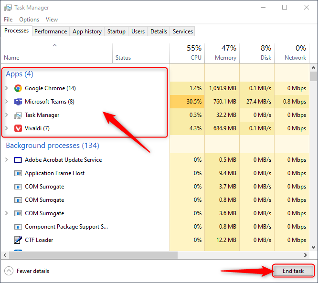Viewport: 318px width, 283px height.
Task: Collapse the Name column sort arrow
Action: [x=54, y=45]
